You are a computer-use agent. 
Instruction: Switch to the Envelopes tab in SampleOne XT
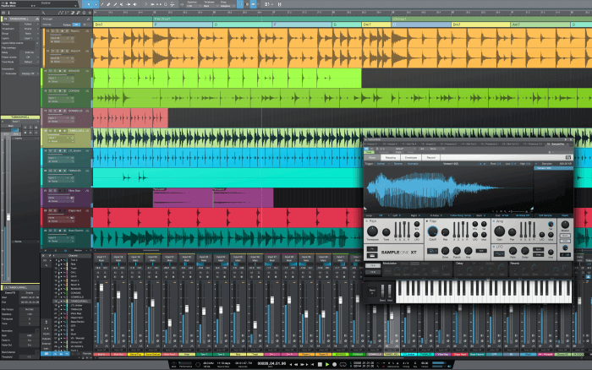tap(411, 157)
